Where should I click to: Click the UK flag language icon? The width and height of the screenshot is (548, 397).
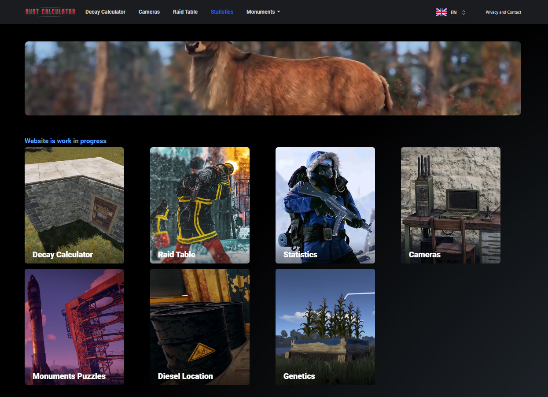pyautogui.click(x=441, y=12)
